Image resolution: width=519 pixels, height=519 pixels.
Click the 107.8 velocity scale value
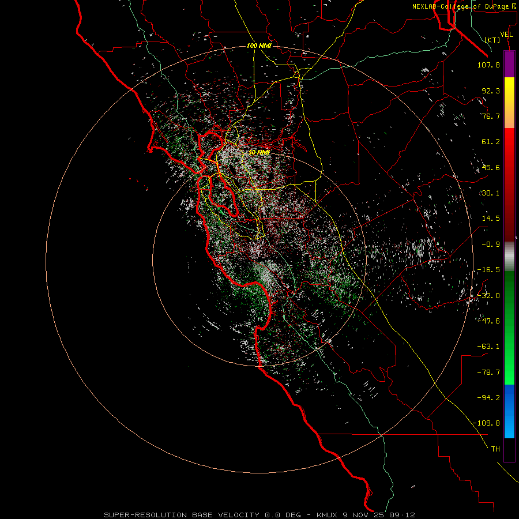[x=488, y=65]
